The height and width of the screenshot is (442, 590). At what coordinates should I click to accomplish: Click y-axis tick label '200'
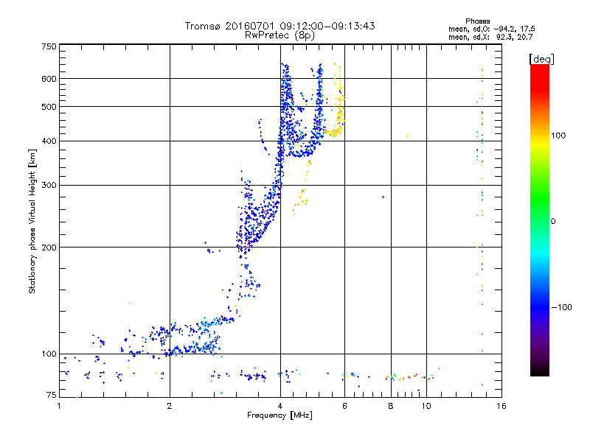49,248
